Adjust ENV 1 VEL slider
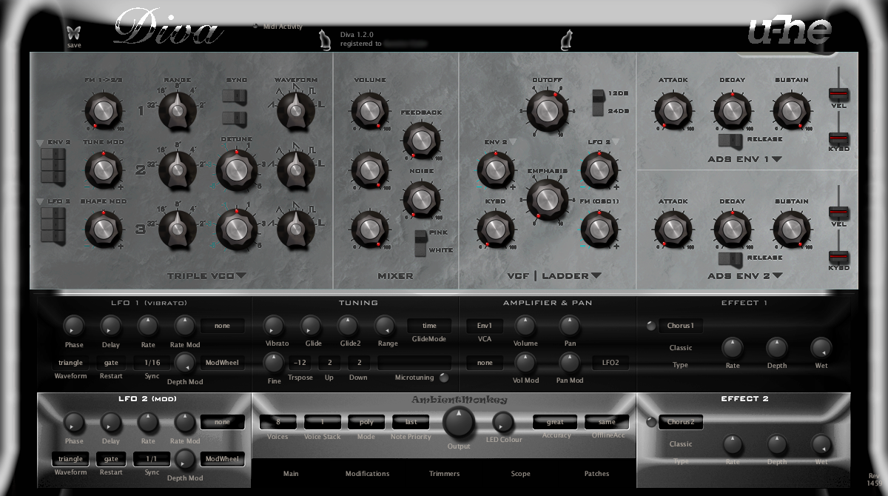 click(x=838, y=93)
